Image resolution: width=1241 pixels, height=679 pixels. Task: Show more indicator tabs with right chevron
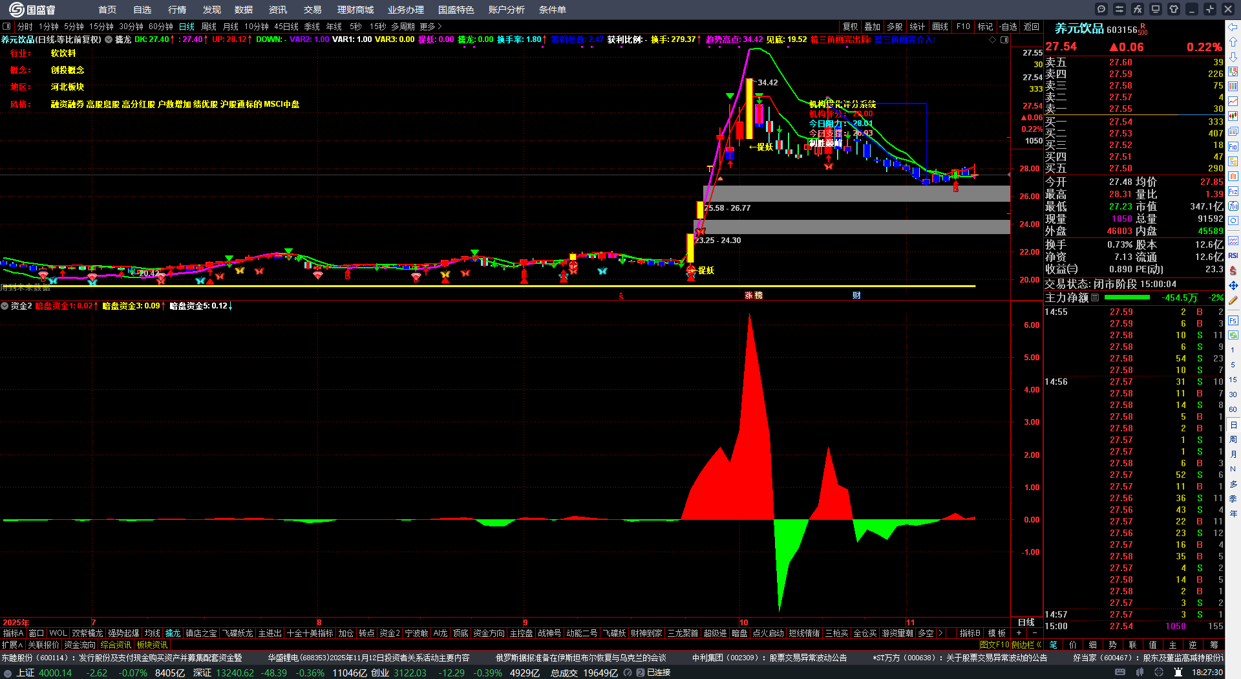coord(940,633)
